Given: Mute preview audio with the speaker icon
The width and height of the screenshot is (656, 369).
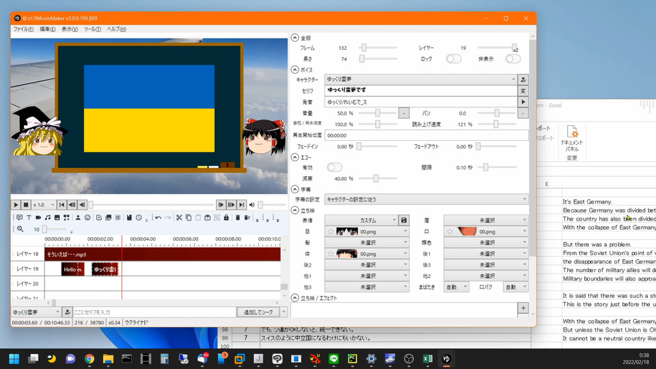Looking at the screenshot, I should click(252, 204).
